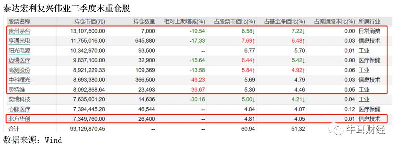Click the 93,500 holding quantity cell
The image size is (398, 147).
coord(147,51)
